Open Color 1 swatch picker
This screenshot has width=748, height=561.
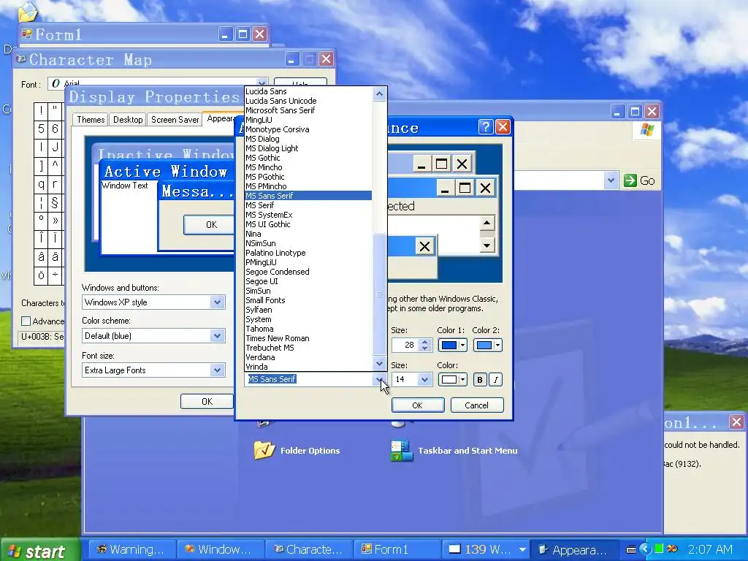[452, 346]
